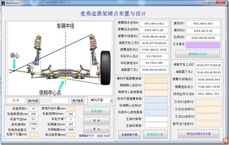Select the 轮胎刚度N/mm field with 502

[x=71, y=114]
